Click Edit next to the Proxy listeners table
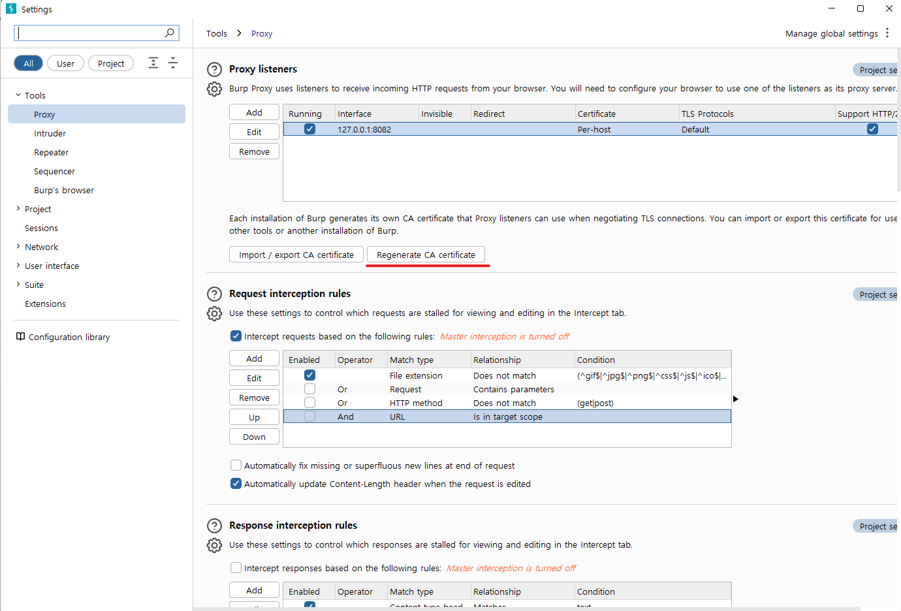This screenshot has height=611, width=901. 254,132
